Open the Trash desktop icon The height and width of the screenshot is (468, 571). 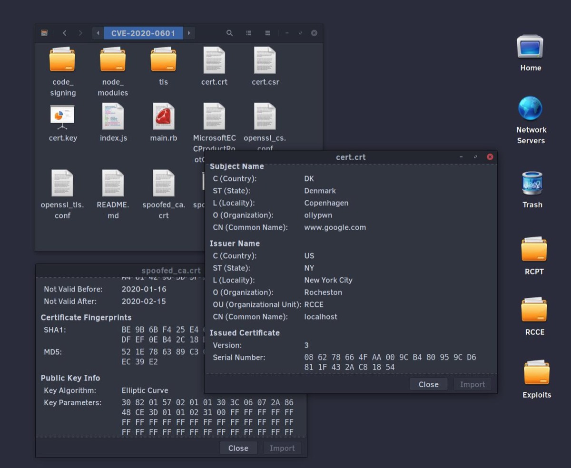pyautogui.click(x=532, y=184)
